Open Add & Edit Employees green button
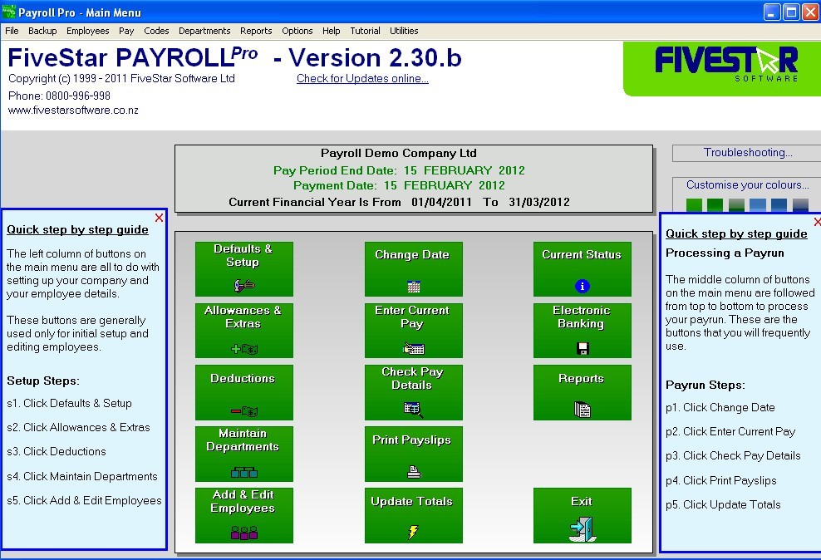The width and height of the screenshot is (821, 560). pyautogui.click(x=244, y=515)
